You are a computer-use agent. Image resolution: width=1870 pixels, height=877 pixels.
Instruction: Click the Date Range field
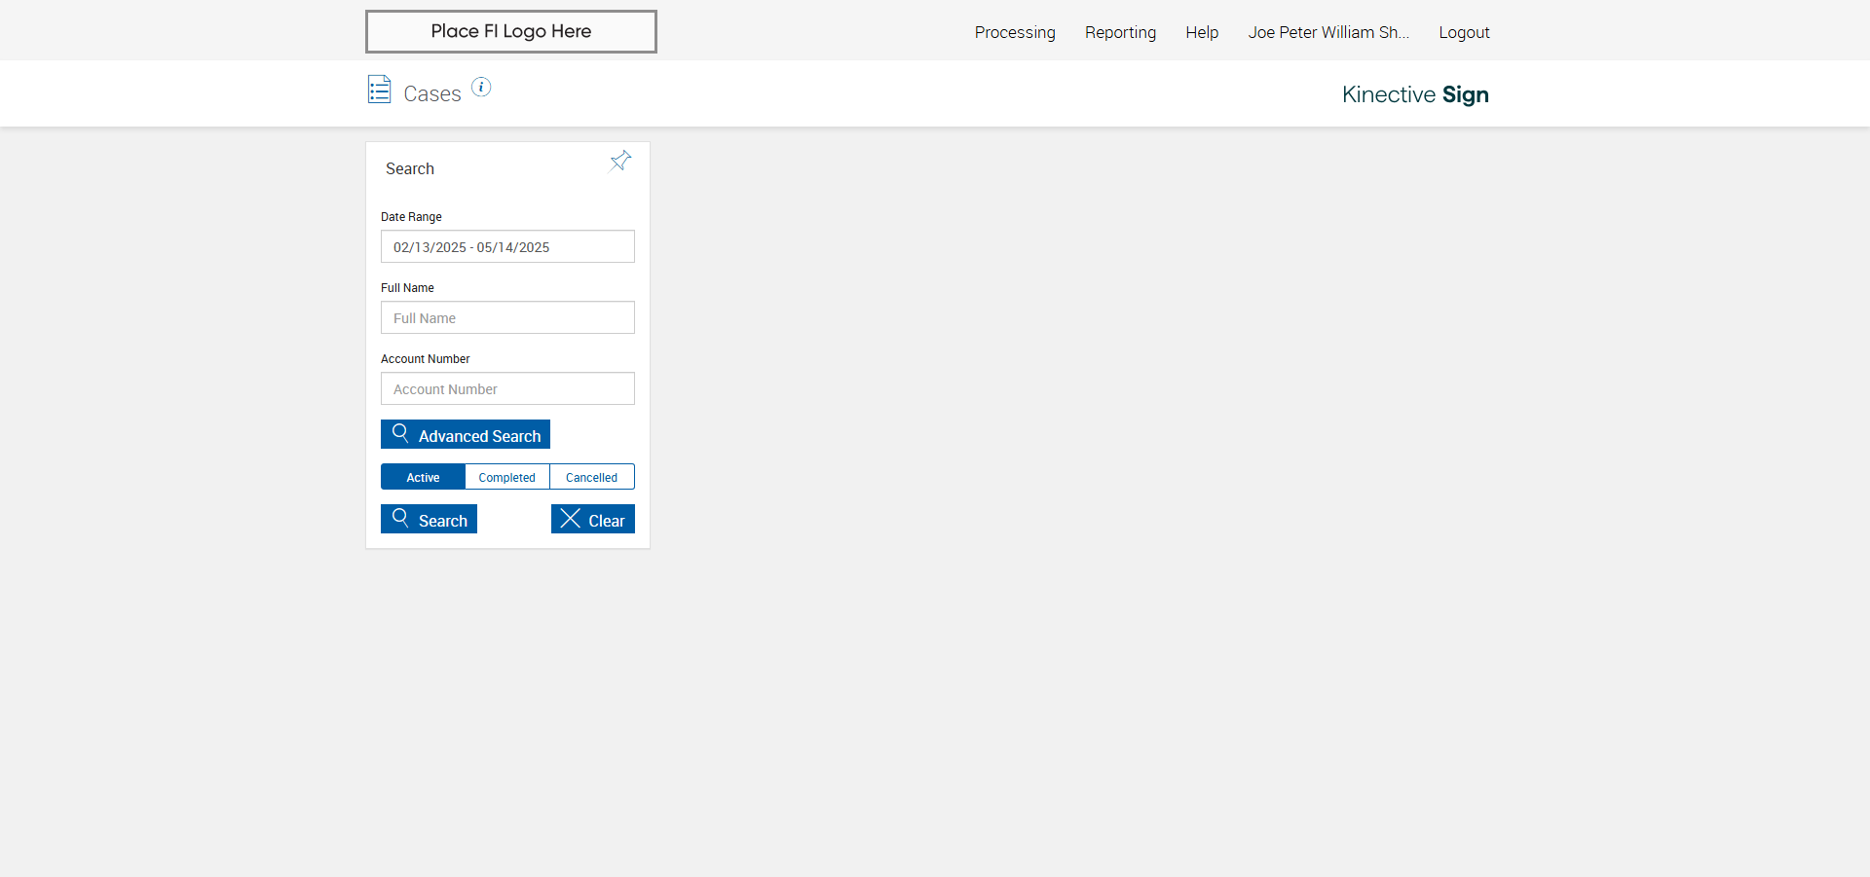tap(507, 246)
